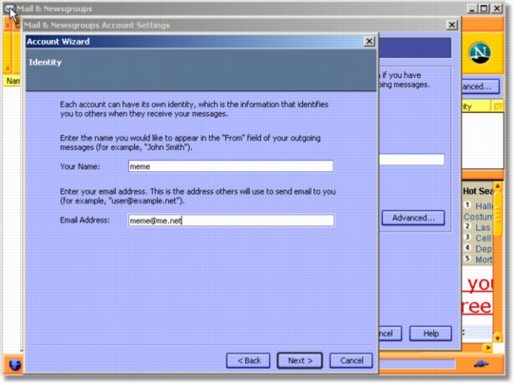The image size is (514, 384).
Task: Click the small orange right-arrow icon
Action: click(x=487, y=348)
